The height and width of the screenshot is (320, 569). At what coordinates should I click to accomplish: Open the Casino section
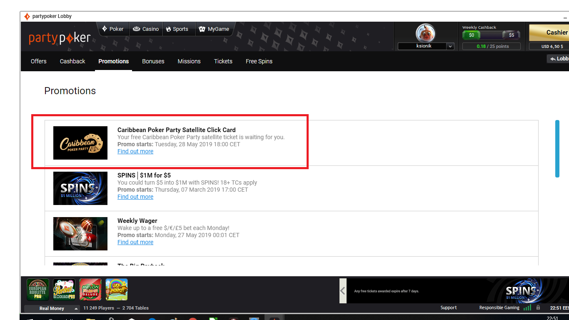[x=146, y=29]
